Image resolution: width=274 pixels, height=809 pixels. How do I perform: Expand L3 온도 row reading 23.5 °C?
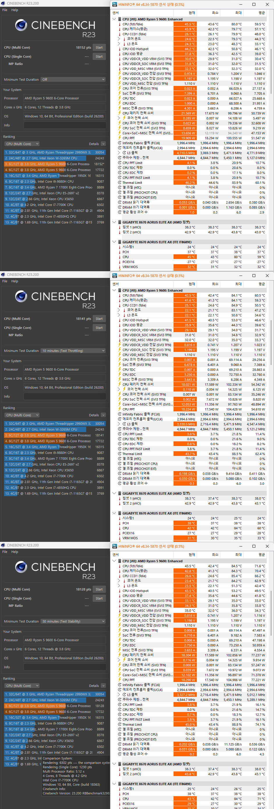tap(119, 586)
